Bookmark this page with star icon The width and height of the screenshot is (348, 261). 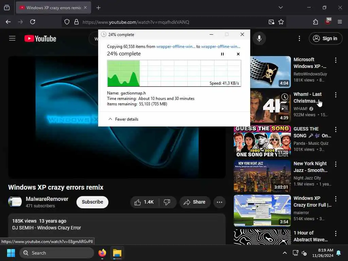coord(281,22)
